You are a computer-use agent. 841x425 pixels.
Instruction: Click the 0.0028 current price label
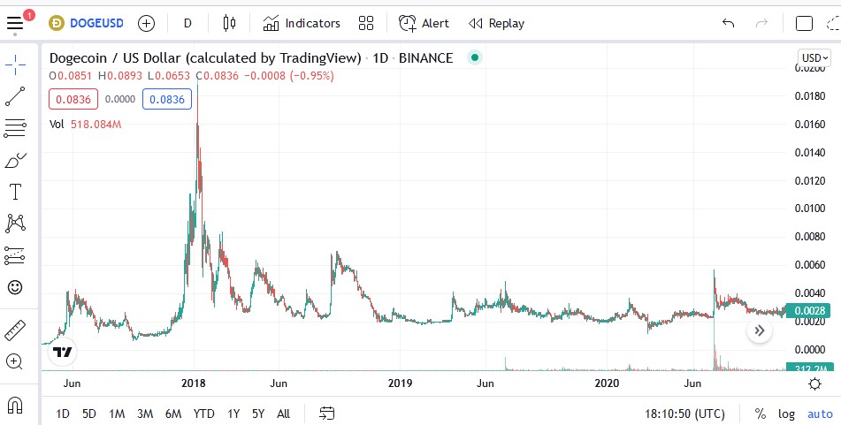810,310
